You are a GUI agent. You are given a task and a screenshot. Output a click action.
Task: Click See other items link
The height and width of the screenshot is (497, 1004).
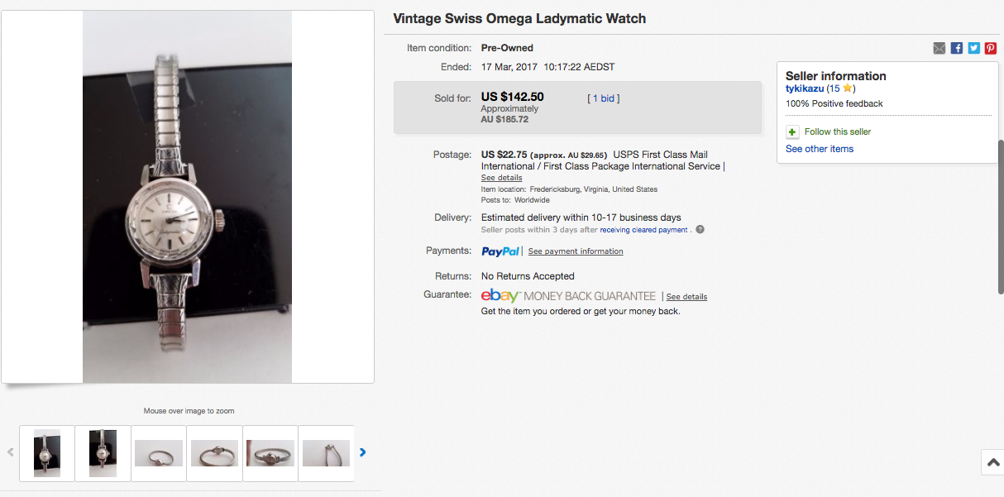(x=819, y=149)
